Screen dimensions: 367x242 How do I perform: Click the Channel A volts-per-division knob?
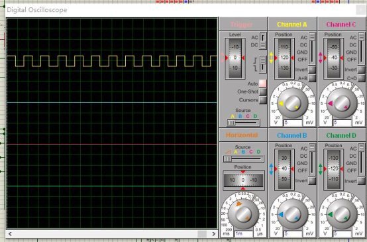point(293,103)
